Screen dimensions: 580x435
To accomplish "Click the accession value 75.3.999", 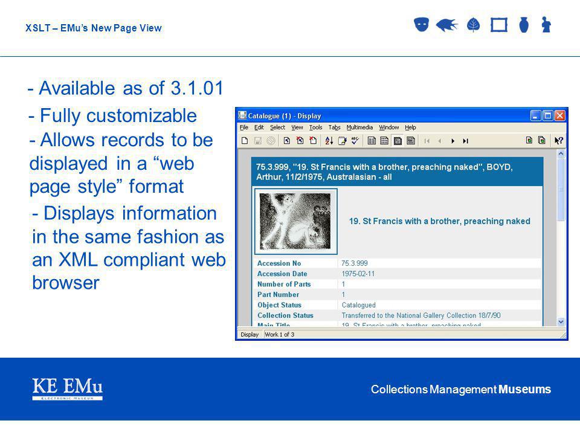I will tap(355, 263).
